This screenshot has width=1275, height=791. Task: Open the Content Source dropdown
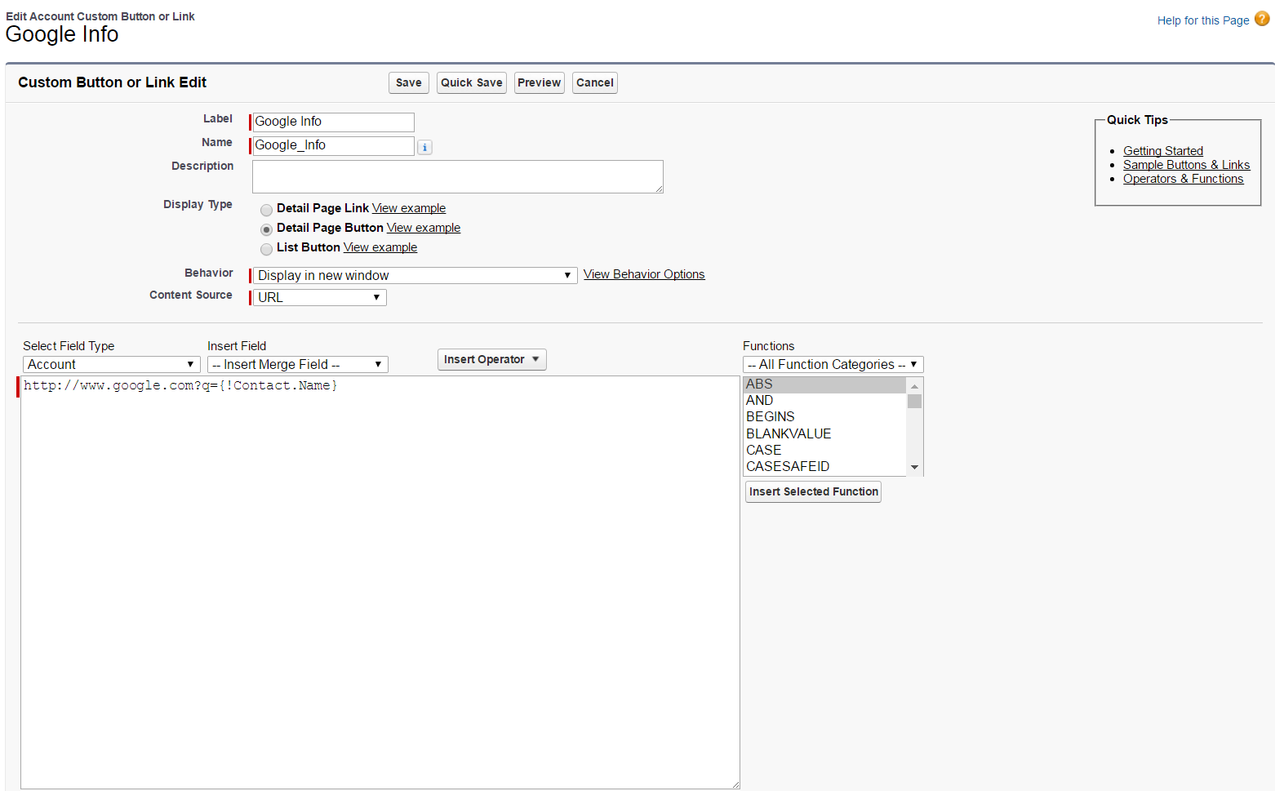[320, 297]
